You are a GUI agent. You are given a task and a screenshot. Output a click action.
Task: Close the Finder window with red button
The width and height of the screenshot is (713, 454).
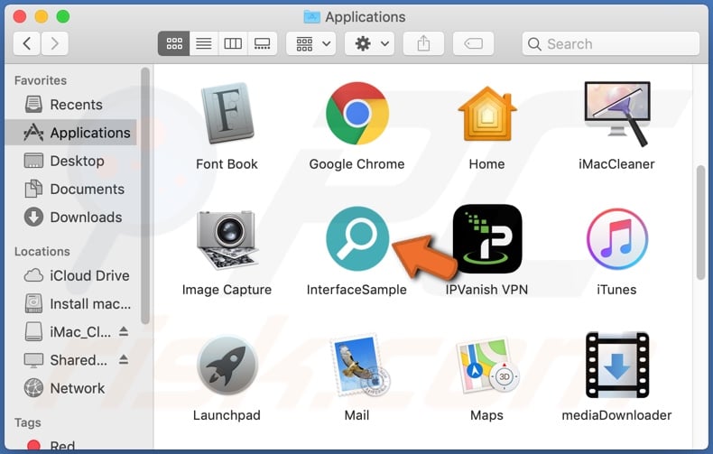click(x=20, y=17)
